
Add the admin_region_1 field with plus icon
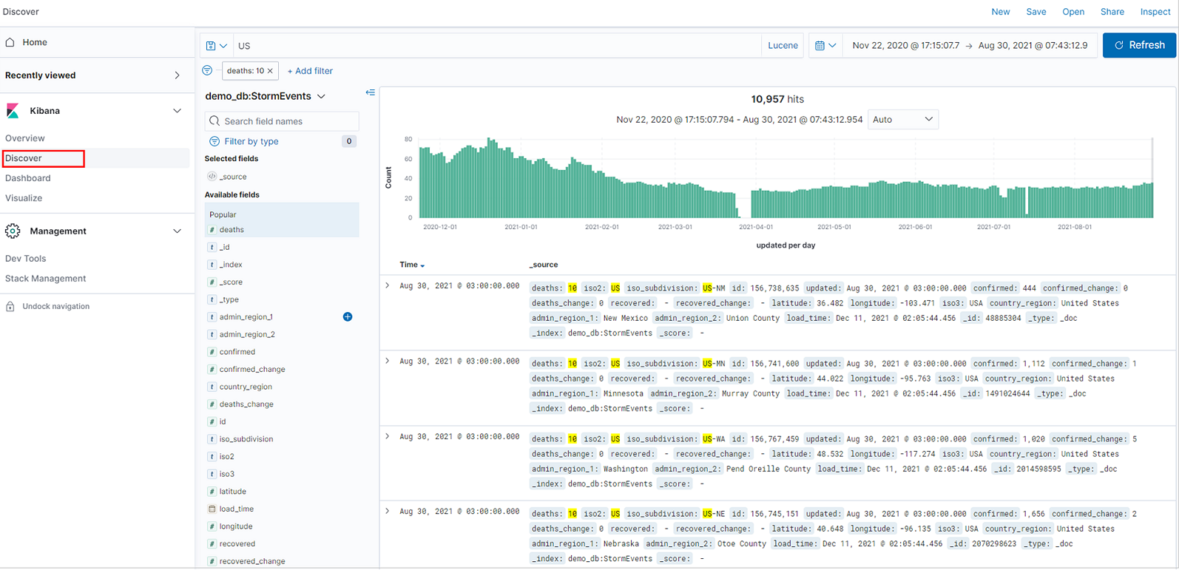click(x=348, y=317)
